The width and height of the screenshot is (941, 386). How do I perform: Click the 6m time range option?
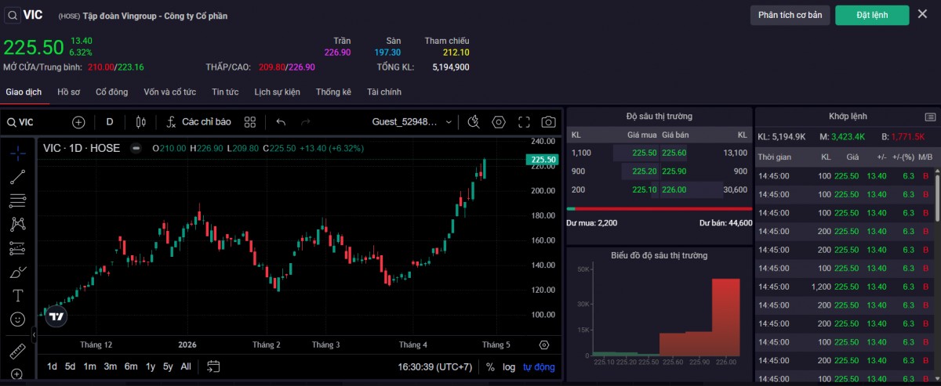[x=130, y=366]
